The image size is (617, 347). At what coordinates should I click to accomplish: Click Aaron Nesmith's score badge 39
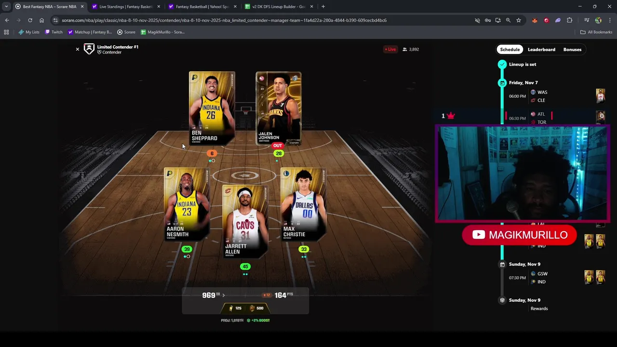tap(187, 249)
